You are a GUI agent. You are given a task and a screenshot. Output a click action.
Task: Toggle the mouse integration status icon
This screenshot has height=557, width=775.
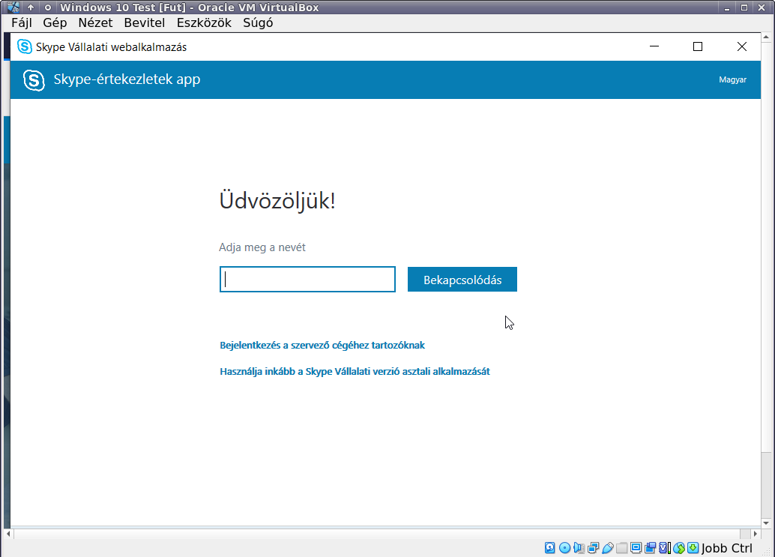(x=679, y=547)
